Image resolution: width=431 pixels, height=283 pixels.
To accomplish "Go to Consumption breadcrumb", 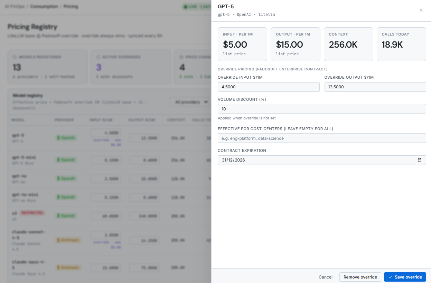I will [45, 7].
